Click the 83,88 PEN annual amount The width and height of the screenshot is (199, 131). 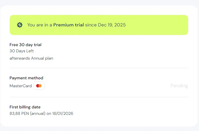(x=19, y=113)
